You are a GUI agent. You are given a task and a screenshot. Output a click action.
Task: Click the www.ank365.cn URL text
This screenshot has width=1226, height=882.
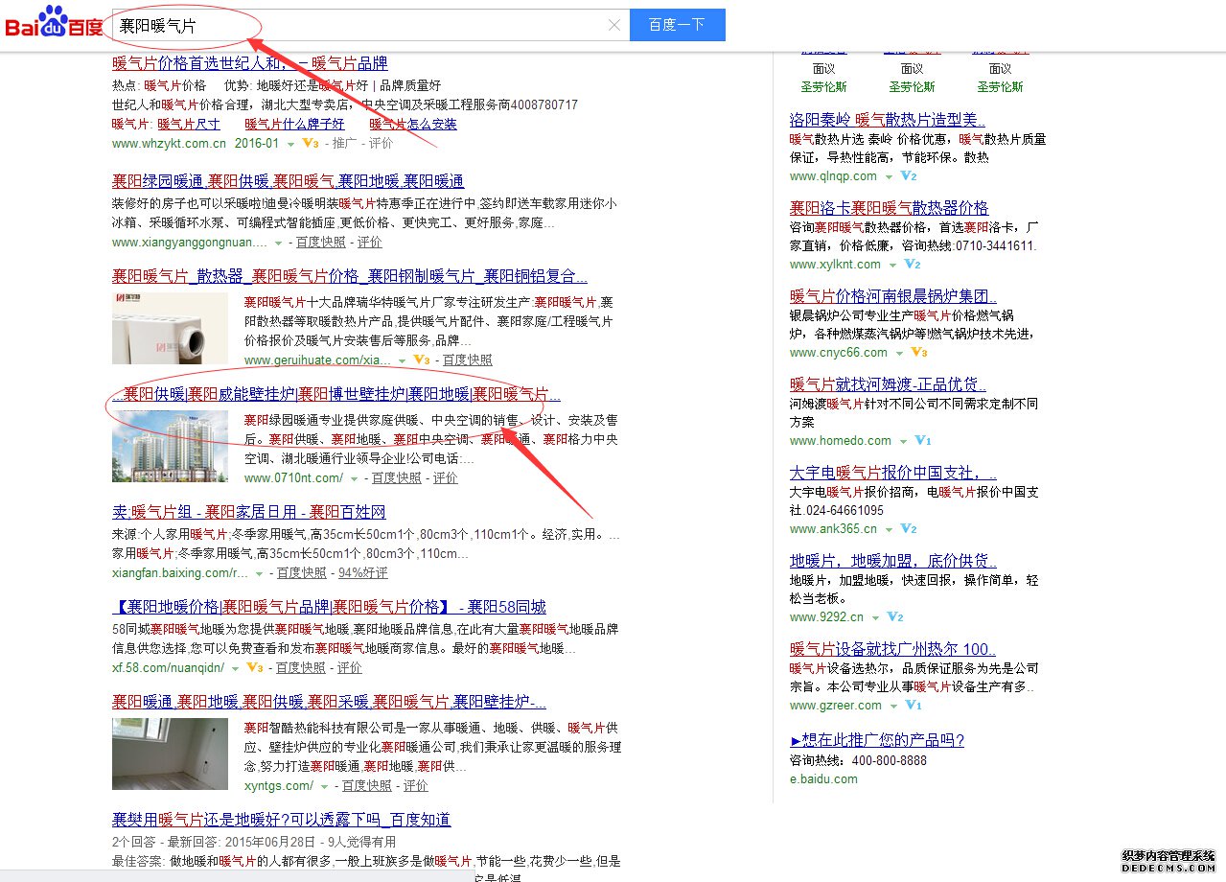833,528
